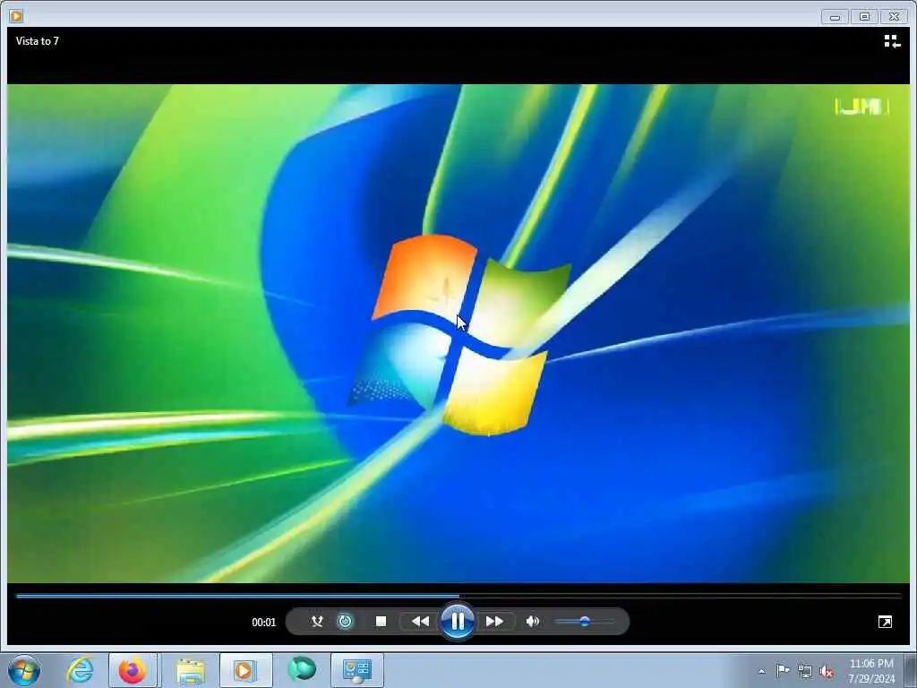This screenshot has height=688, width=917.
Task: Switch to full screen view
Action: point(885,622)
